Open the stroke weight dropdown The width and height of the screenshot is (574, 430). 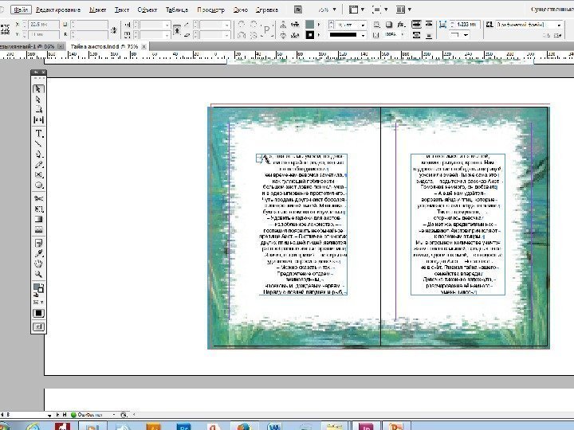pyautogui.click(x=364, y=25)
